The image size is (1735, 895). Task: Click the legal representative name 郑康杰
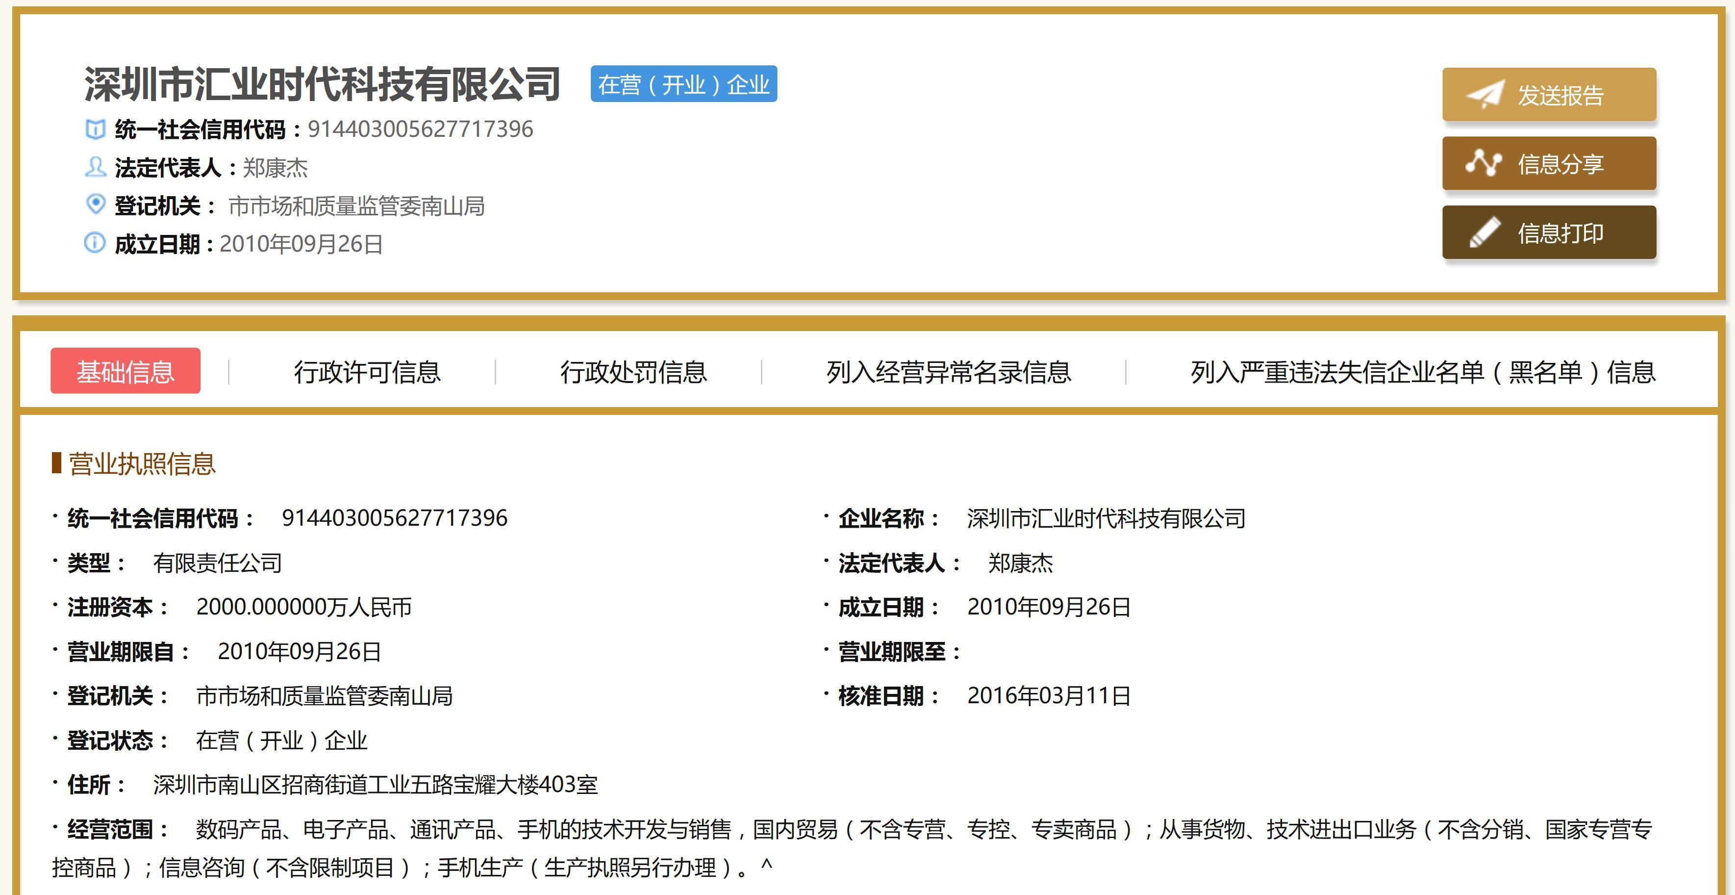[276, 169]
